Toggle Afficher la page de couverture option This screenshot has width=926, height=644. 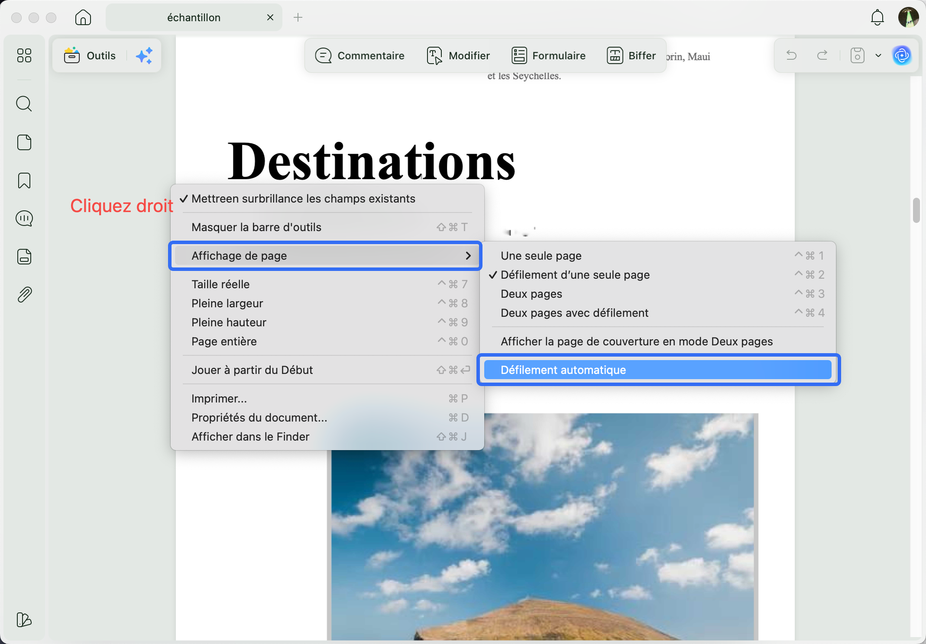point(658,341)
